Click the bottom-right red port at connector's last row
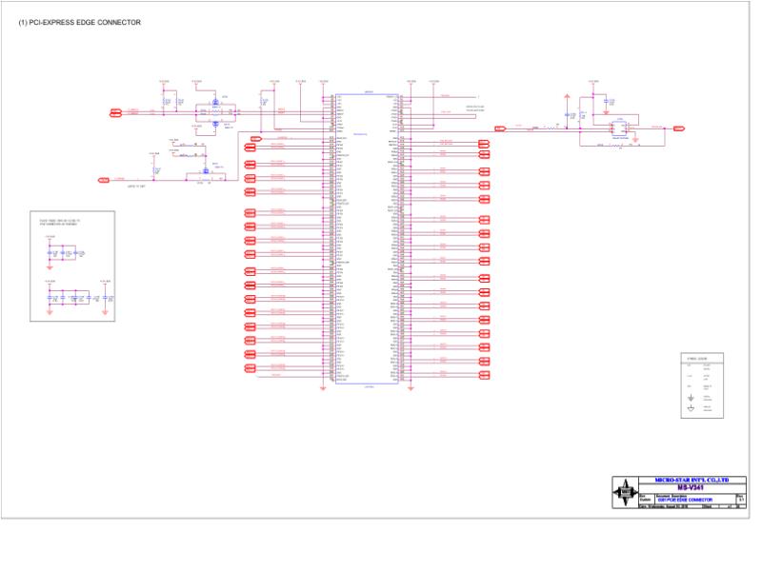The height and width of the screenshot is (571, 762). (x=484, y=375)
